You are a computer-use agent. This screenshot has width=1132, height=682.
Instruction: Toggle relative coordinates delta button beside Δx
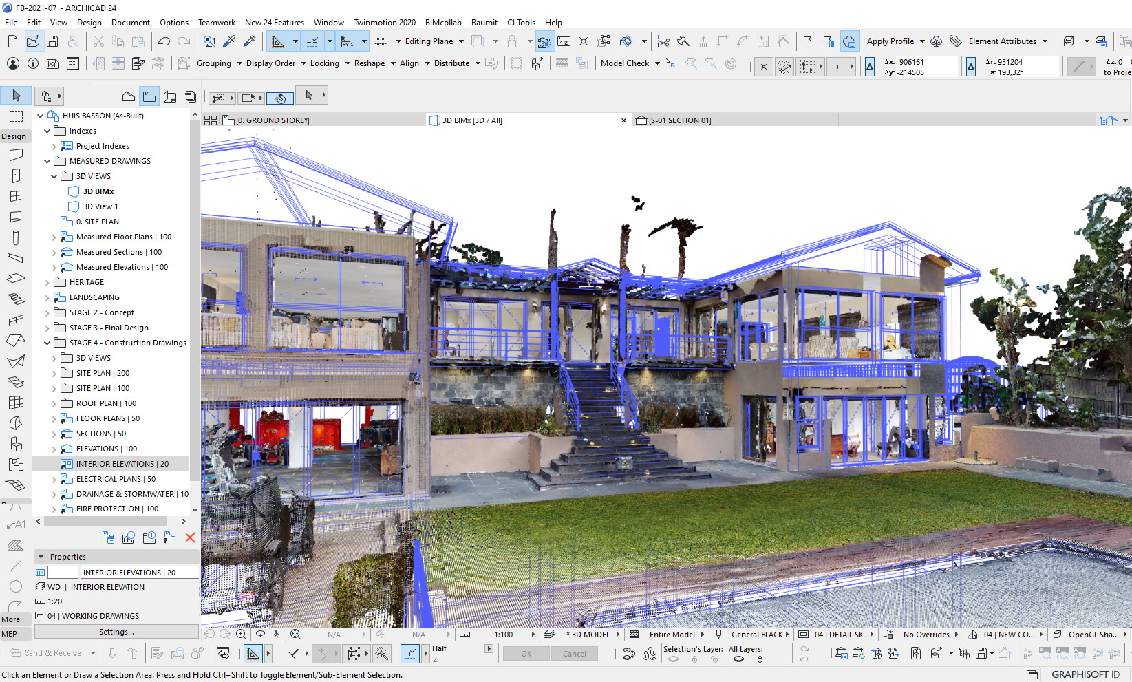[870, 67]
